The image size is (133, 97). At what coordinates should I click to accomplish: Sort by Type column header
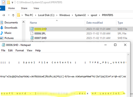[120, 23]
